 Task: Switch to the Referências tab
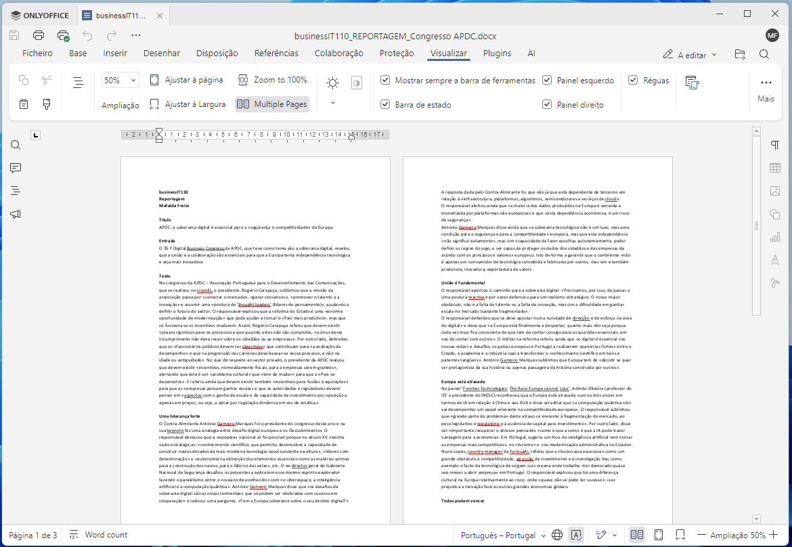click(276, 53)
